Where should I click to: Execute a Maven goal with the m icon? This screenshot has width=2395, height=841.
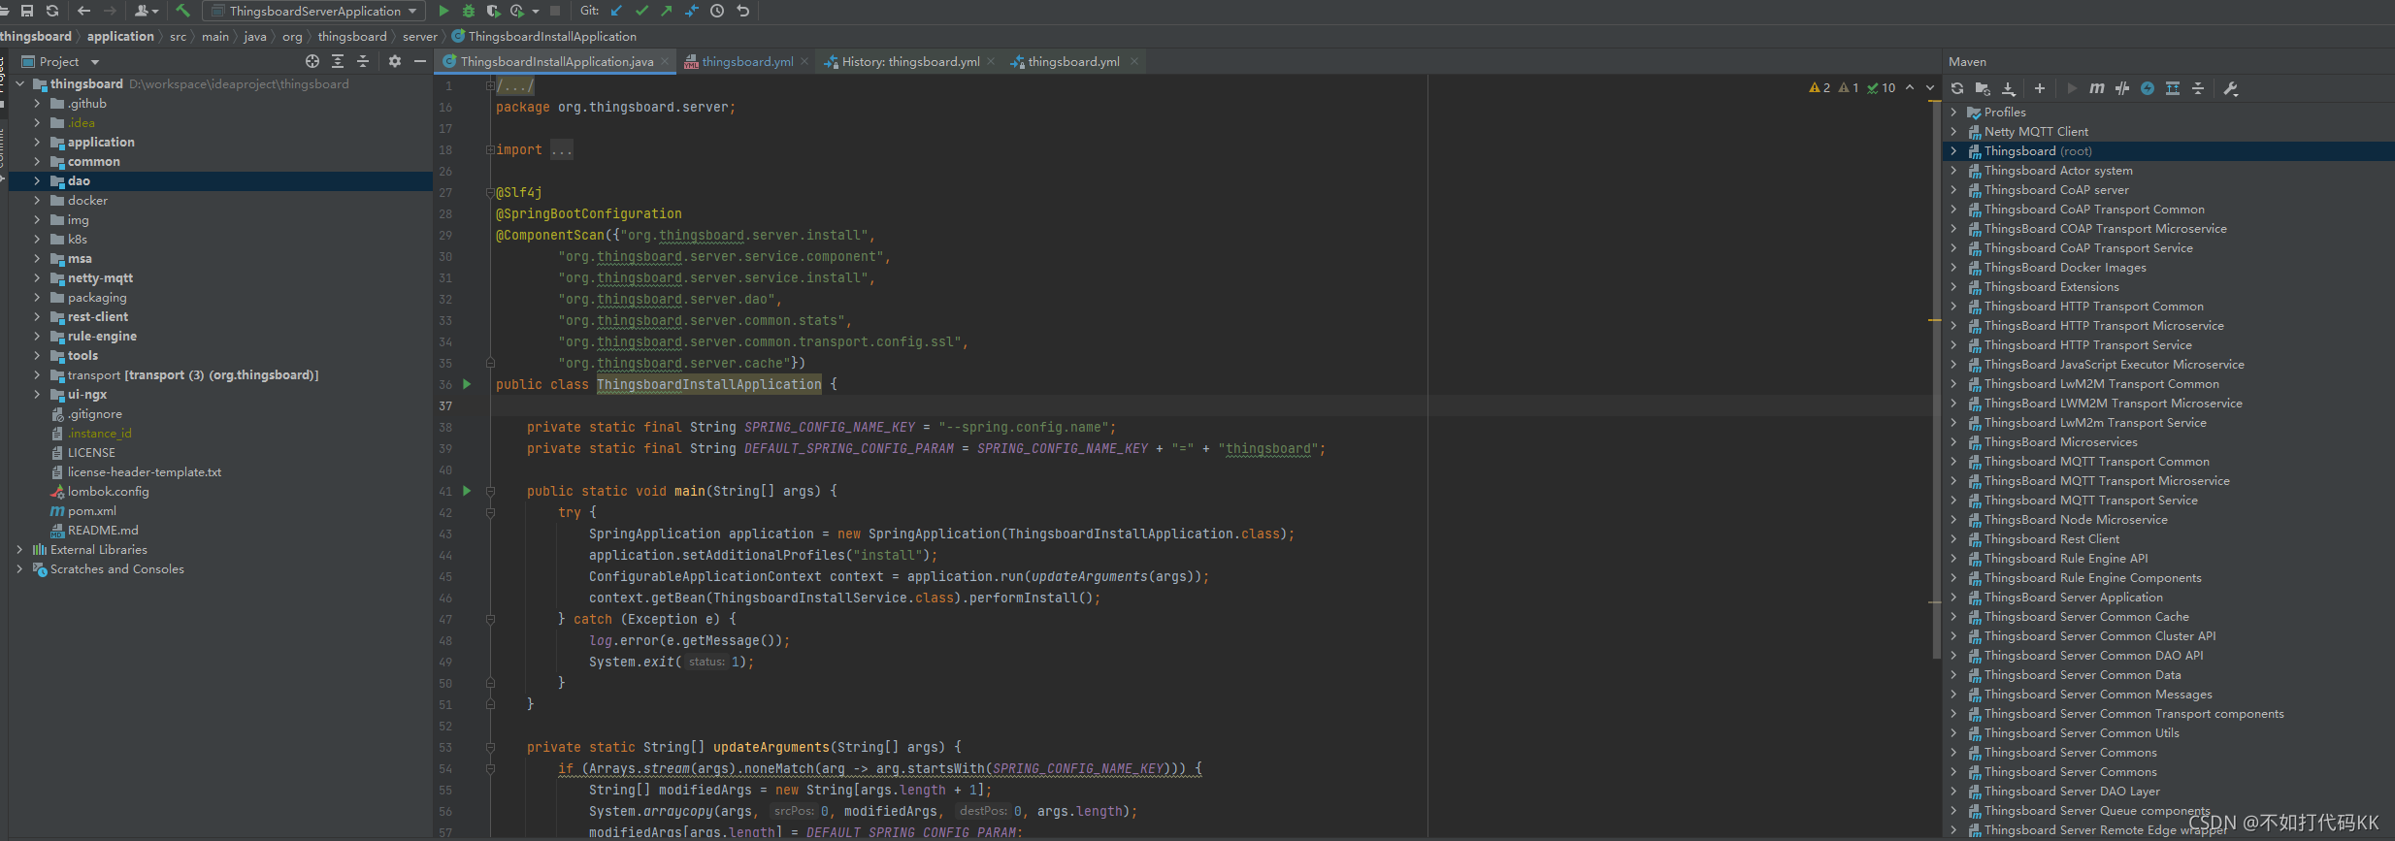click(x=2097, y=88)
